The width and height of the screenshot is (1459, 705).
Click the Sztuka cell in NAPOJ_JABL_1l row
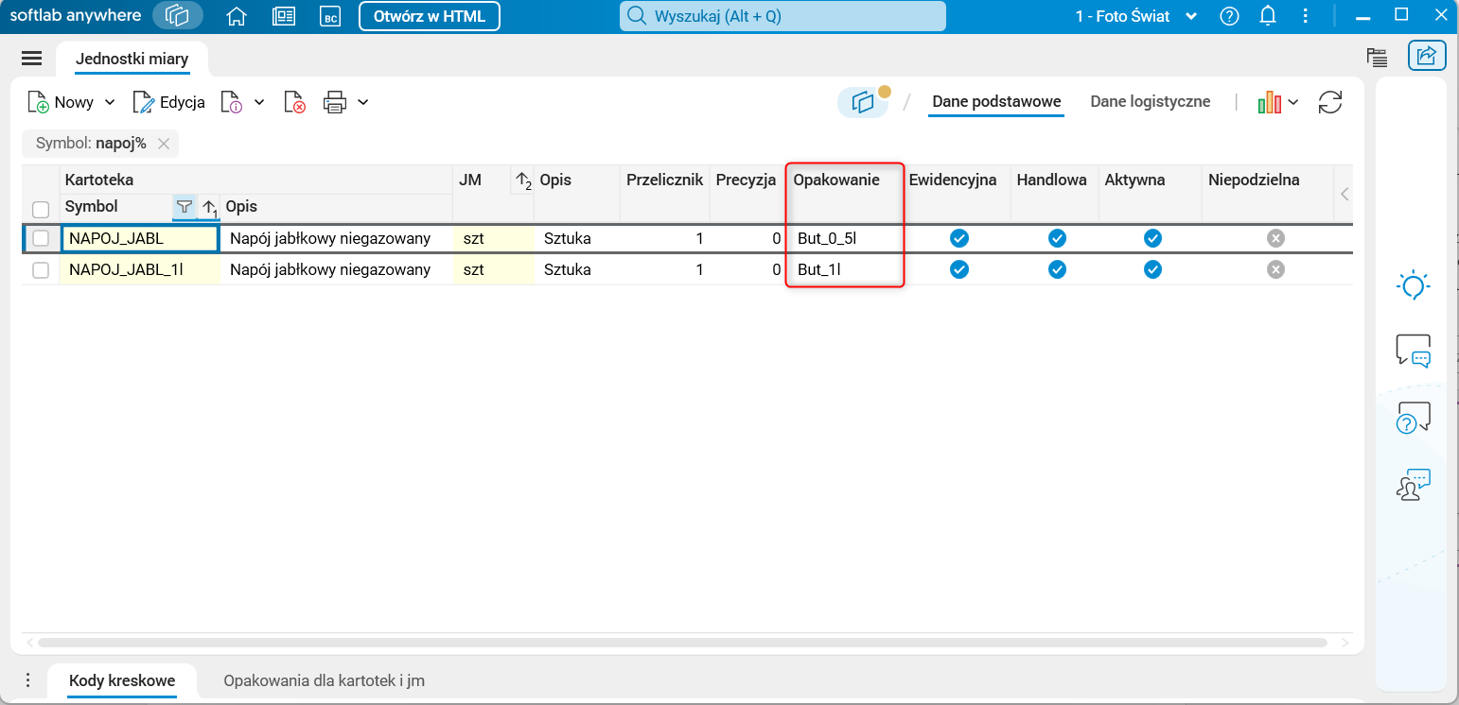click(x=577, y=269)
